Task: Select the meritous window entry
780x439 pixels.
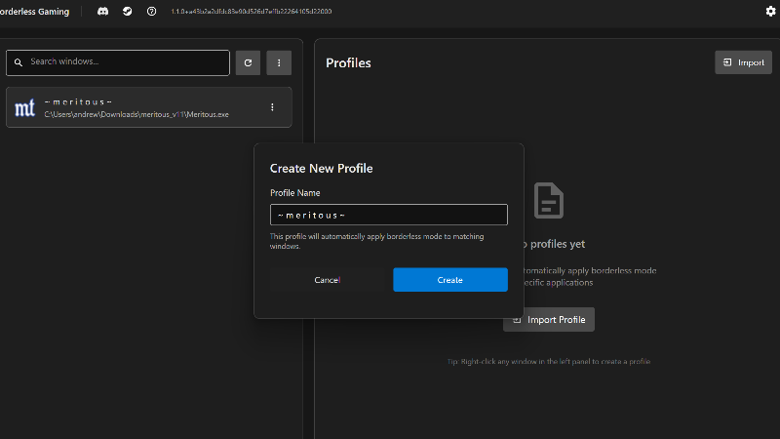Action: 146,107
